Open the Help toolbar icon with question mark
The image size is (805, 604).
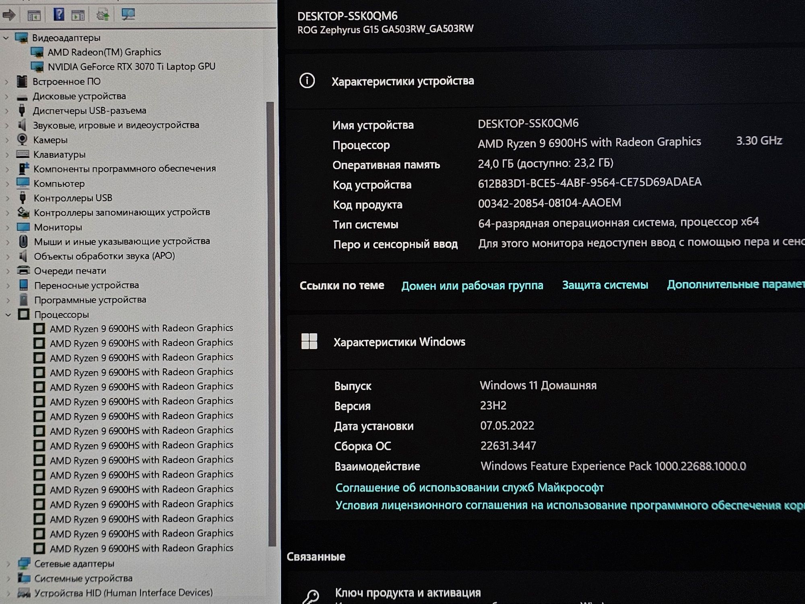(59, 15)
